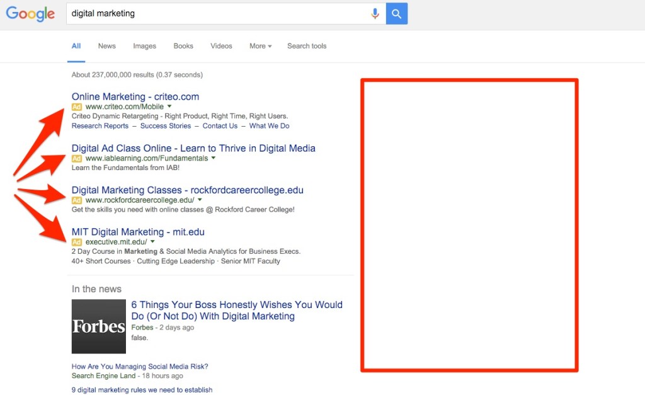645x395 pixels.
Task: Click the microphone voice search icon
Action: click(x=375, y=13)
